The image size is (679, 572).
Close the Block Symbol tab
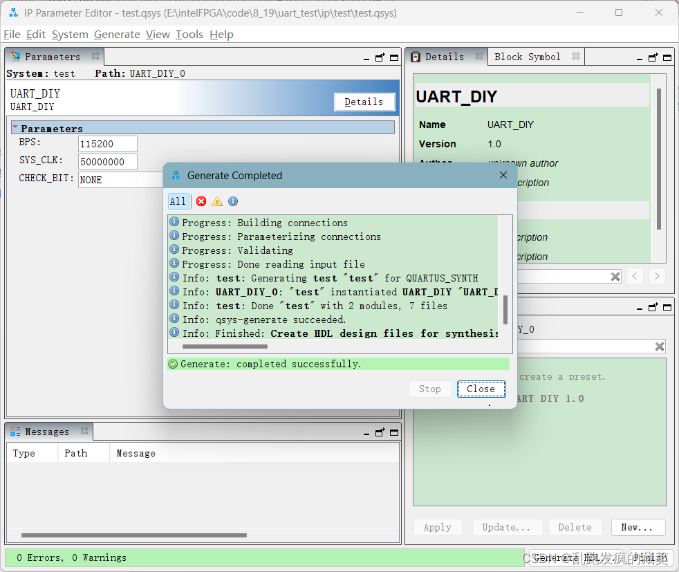(x=575, y=56)
